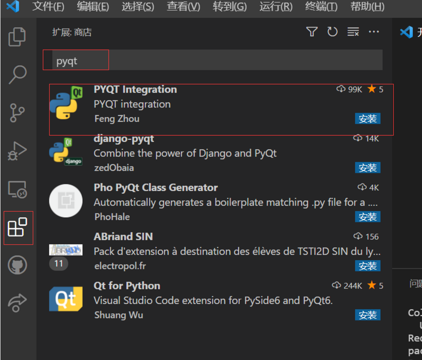
Task: Click description 'Combine the power of Django and PyQt'
Action: 185,153
